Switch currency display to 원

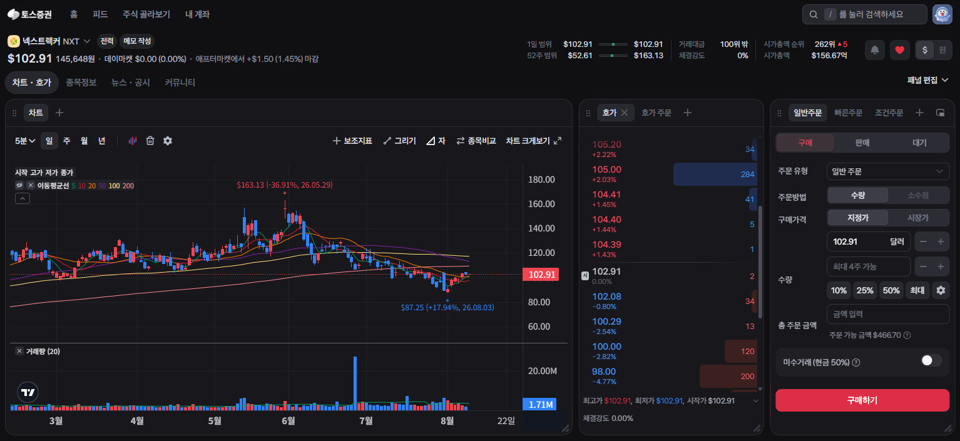pos(942,50)
